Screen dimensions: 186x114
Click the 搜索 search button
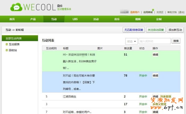coord(176,41)
